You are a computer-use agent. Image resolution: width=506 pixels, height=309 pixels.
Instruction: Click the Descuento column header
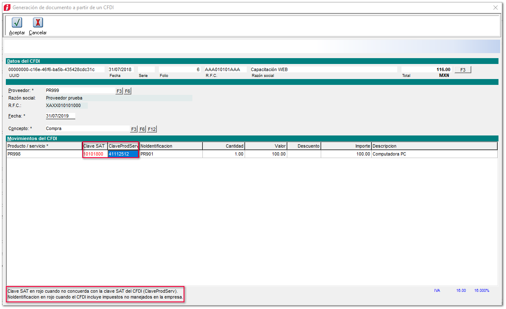pos(304,146)
